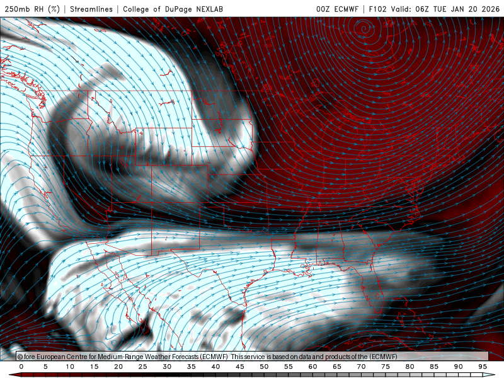Click the "10" value on the color scale
The width and height of the screenshot is (504, 378).
pyautogui.click(x=70, y=367)
